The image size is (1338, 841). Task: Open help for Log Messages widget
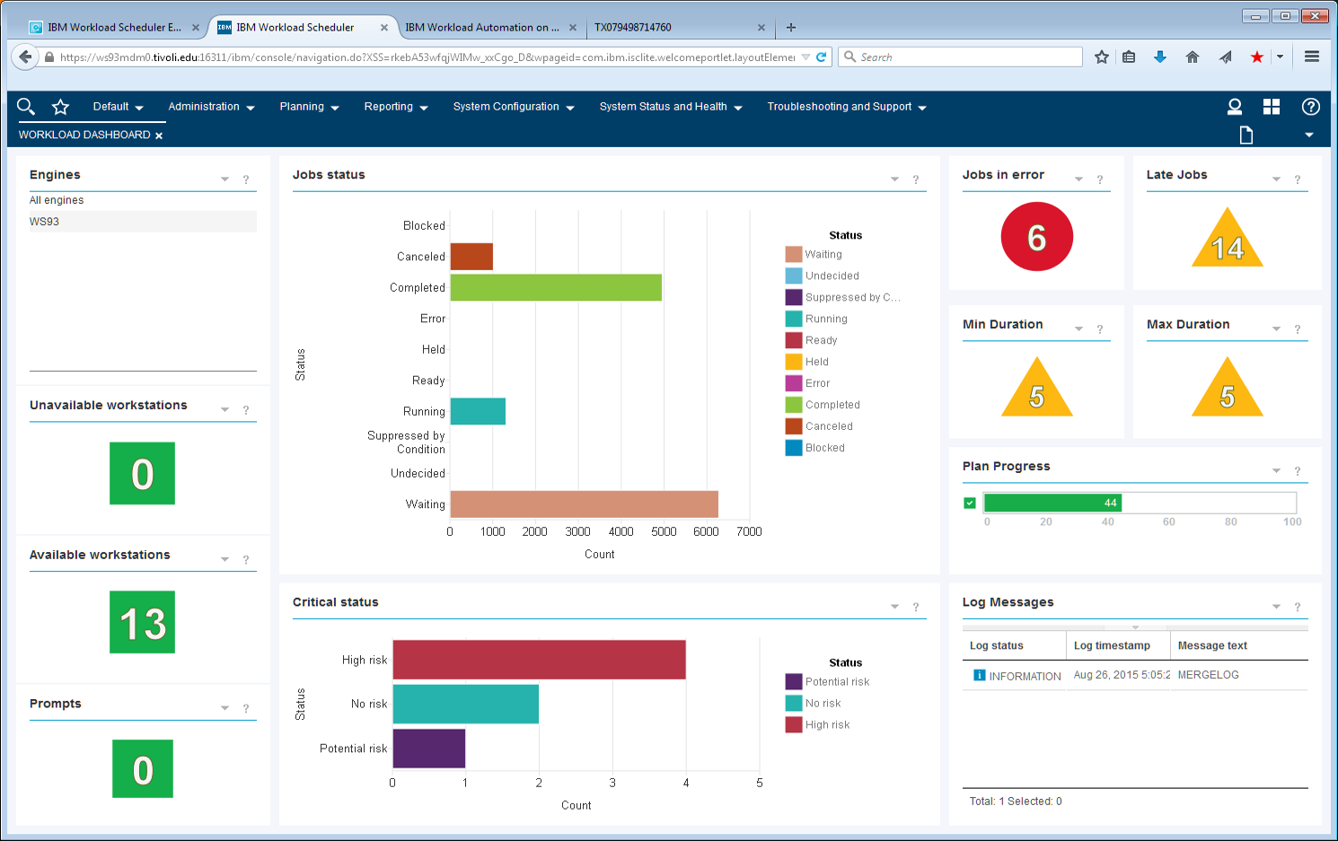1298,608
